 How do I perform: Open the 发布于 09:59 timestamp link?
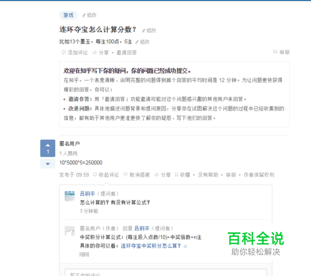pos(74,175)
